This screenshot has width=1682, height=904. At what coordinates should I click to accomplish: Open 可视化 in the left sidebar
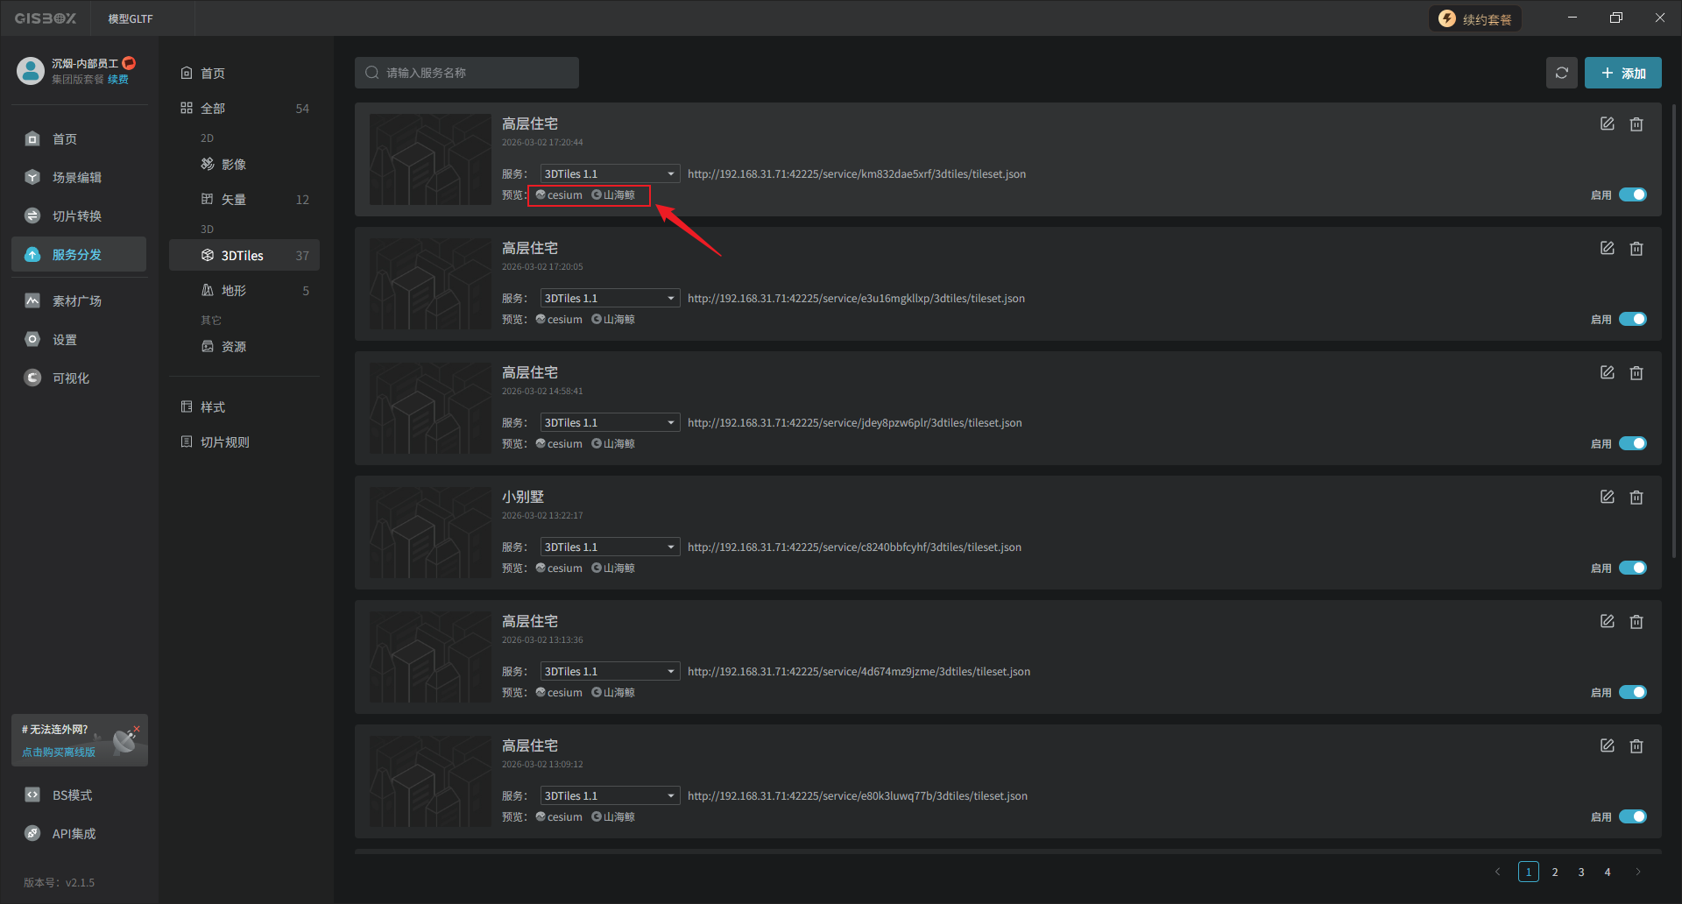[70, 378]
